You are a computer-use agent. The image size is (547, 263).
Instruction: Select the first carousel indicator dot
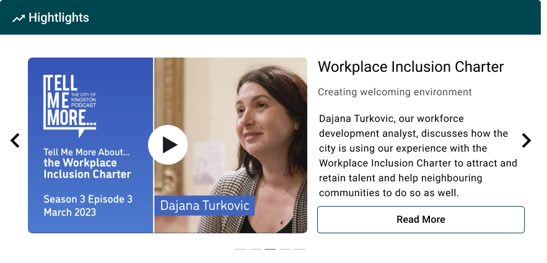tap(240, 249)
